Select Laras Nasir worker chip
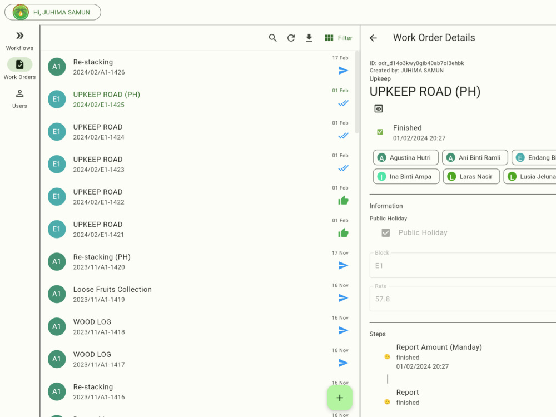This screenshot has width=556, height=417. point(471,176)
